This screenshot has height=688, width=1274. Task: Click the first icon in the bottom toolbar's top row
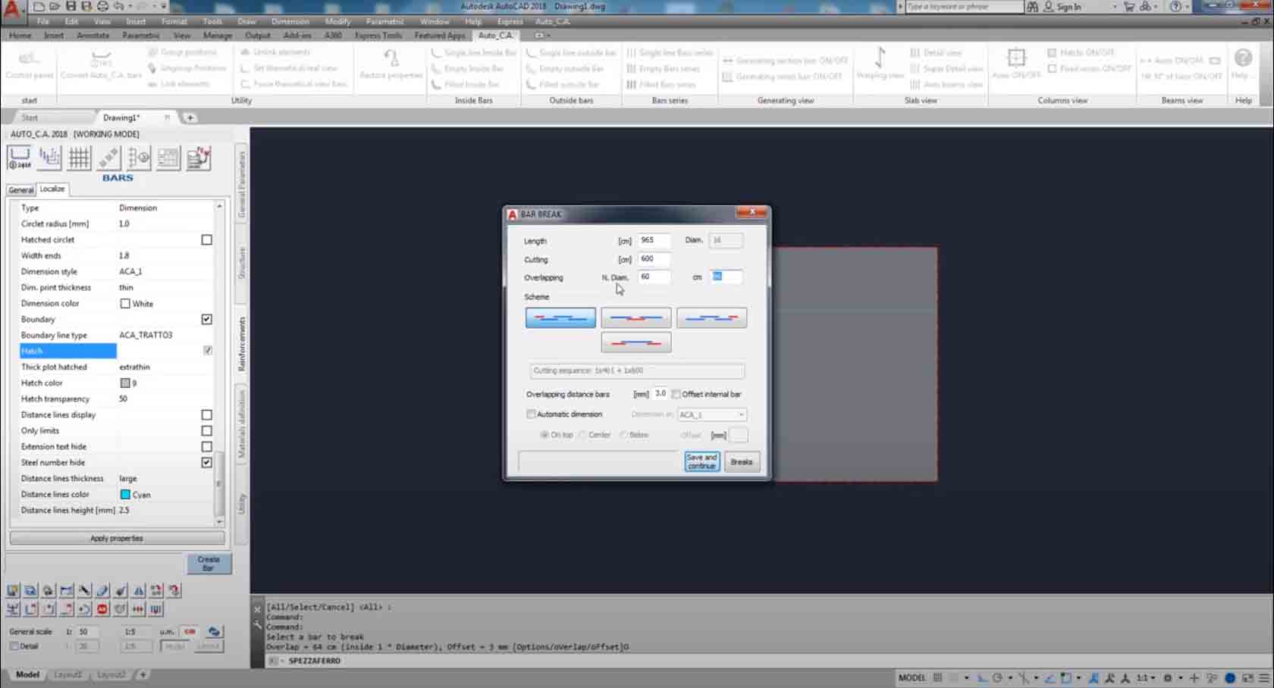click(x=13, y=590)
